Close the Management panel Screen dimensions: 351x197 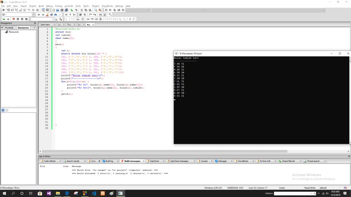click(35, 23)
